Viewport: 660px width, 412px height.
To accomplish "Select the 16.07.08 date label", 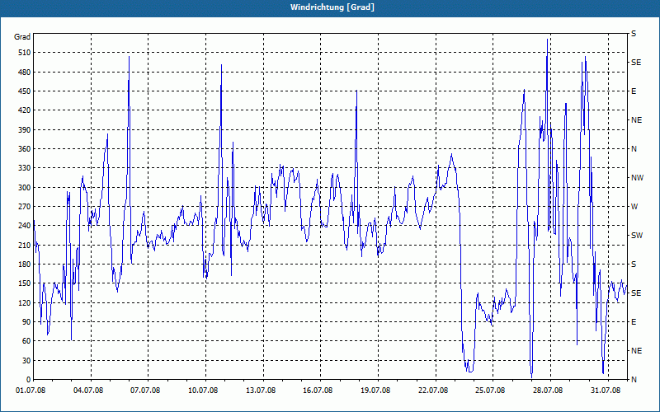I will coord(318,391).
